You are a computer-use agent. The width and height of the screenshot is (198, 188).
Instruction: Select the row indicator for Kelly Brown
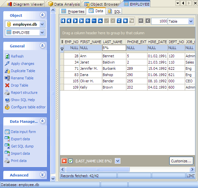pyautogui.click(x=62, y=87)
